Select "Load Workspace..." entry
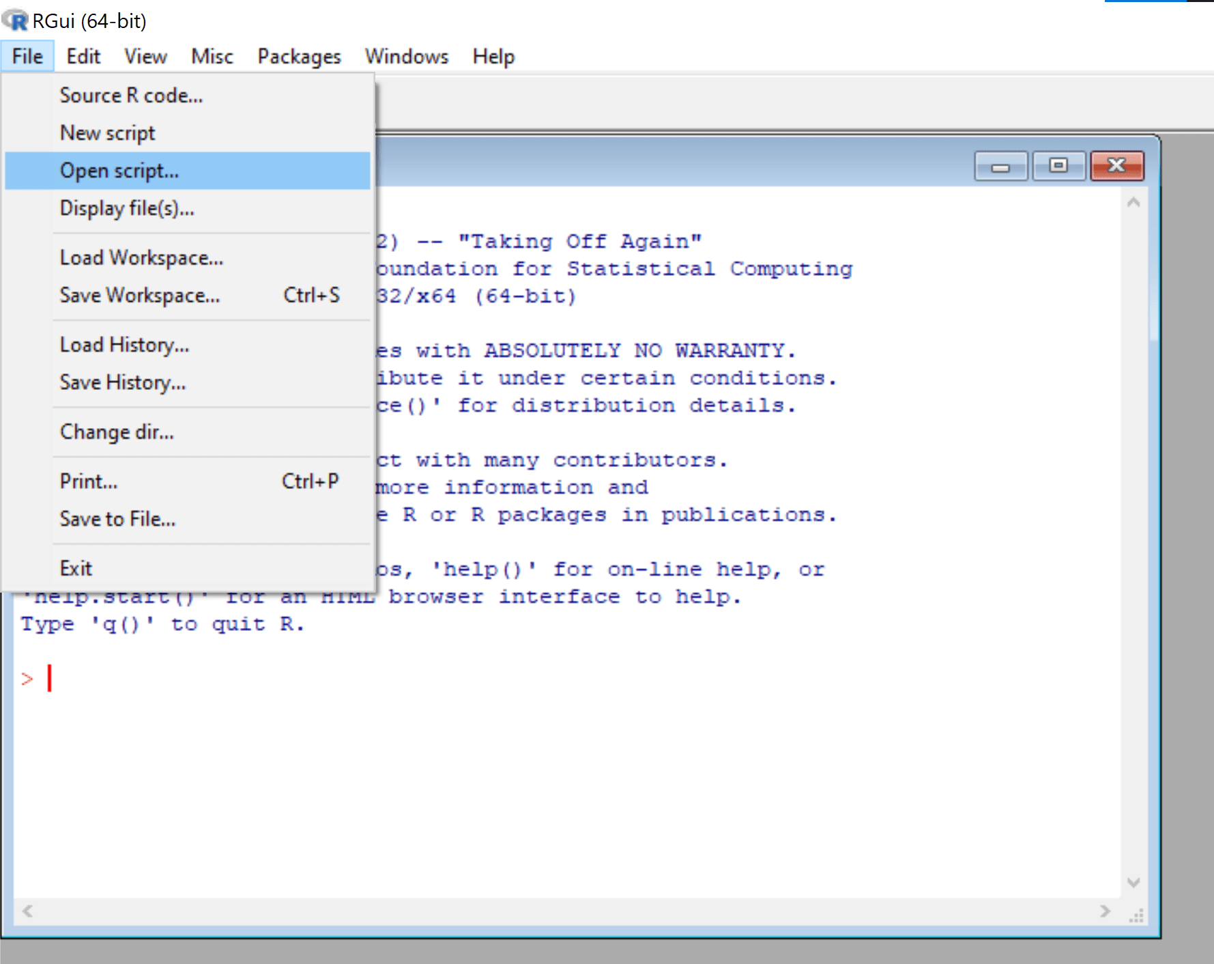The height and width of the screenshot is (964, 1214). [141, 257]
